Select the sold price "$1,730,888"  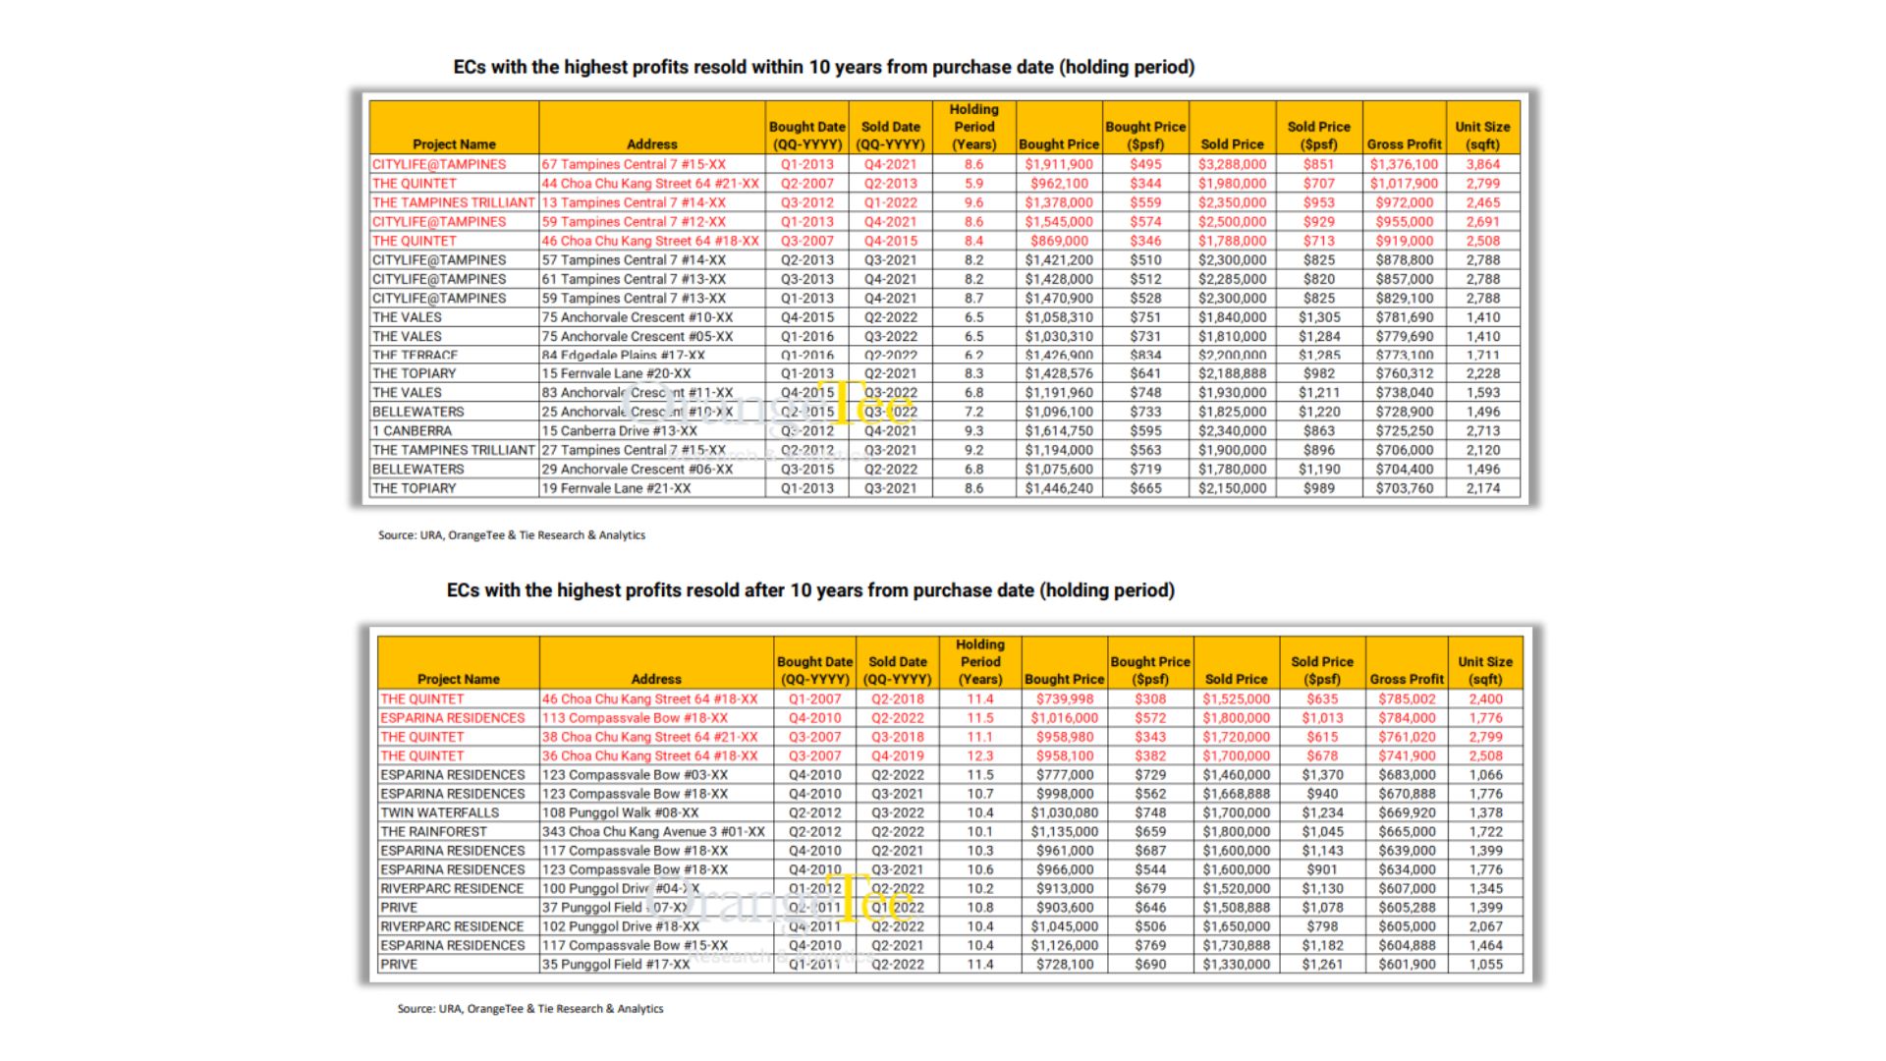pos(1236,946)
